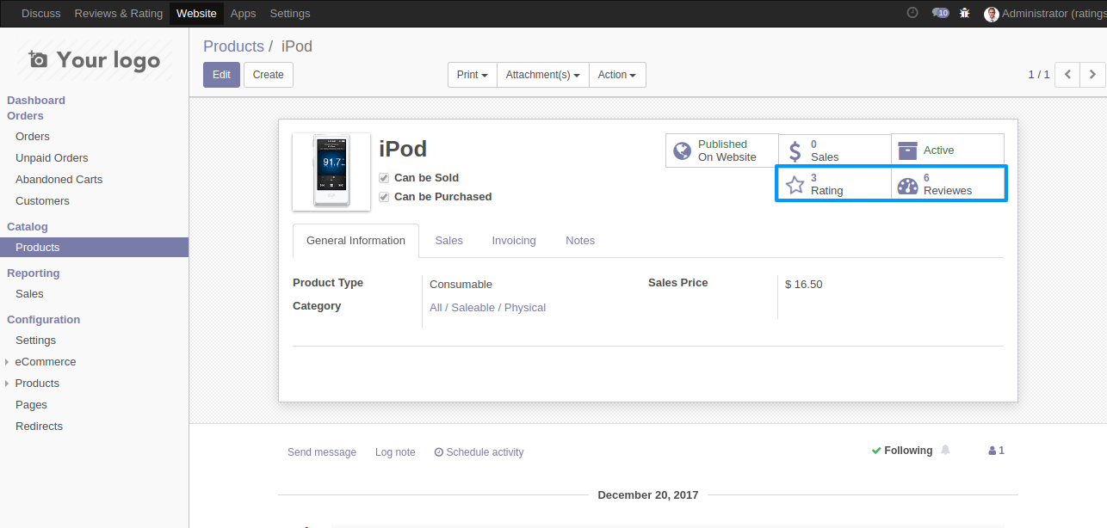The height and width of the screenshot is (528, 1107).
Task: Click the iPod product image thumbnail
Action: pyautogui.click(x=331, y=172)
